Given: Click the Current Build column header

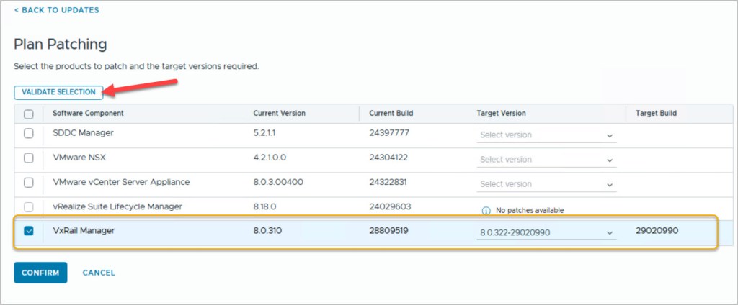Looking at the screenshot, I should tap(391, 114).
